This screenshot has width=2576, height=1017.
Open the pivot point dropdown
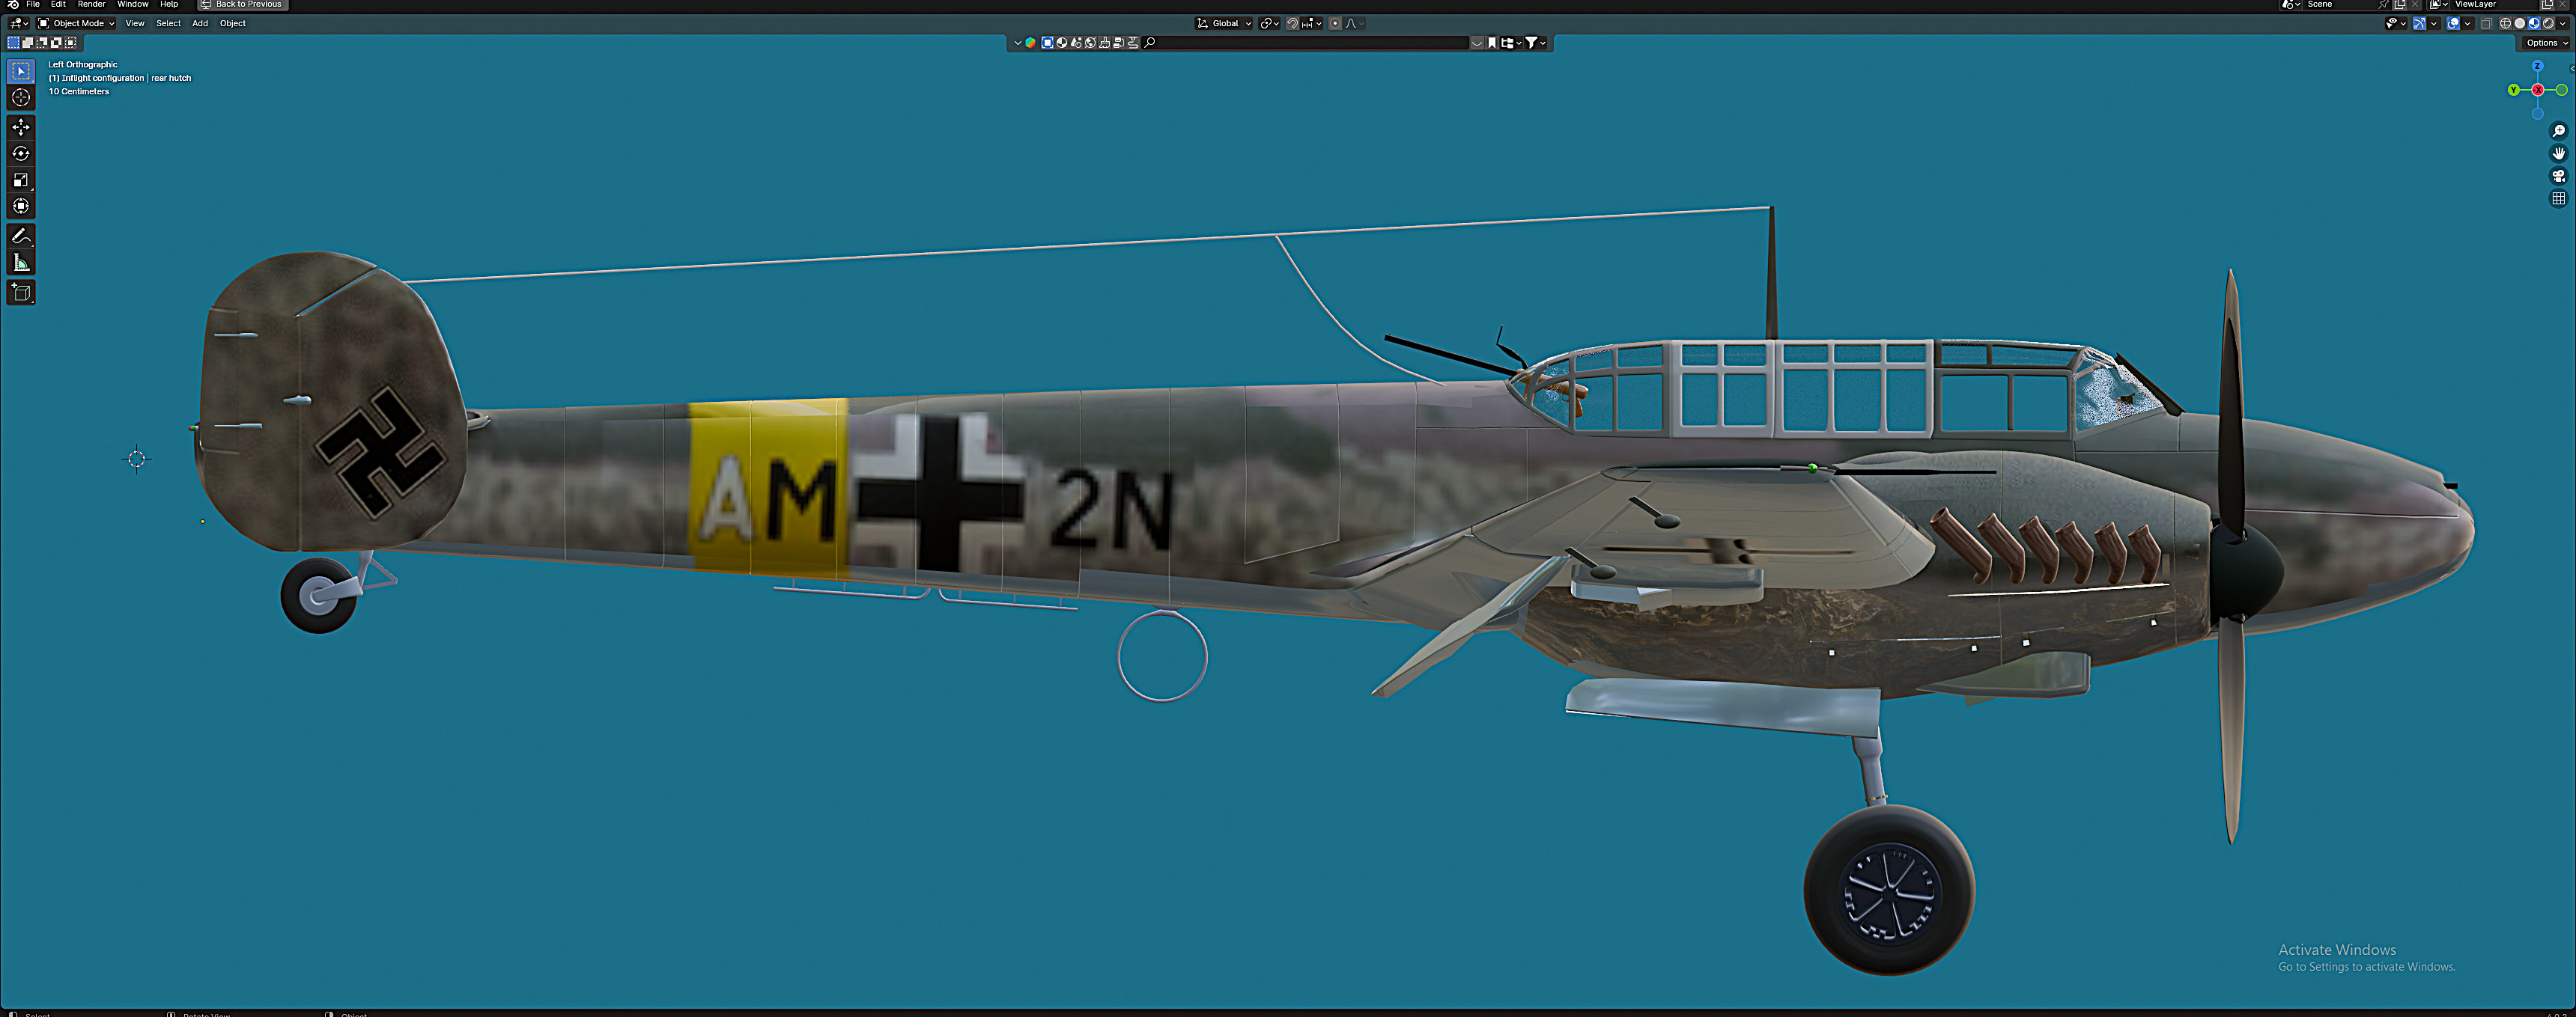(1269, 24)
